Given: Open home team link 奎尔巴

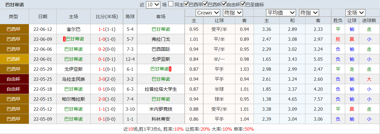Looking at the screenshot, I should tap(74, 29).
